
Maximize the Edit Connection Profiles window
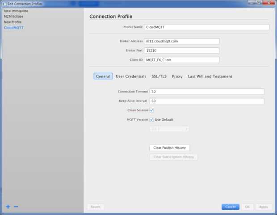click(259, 3)
